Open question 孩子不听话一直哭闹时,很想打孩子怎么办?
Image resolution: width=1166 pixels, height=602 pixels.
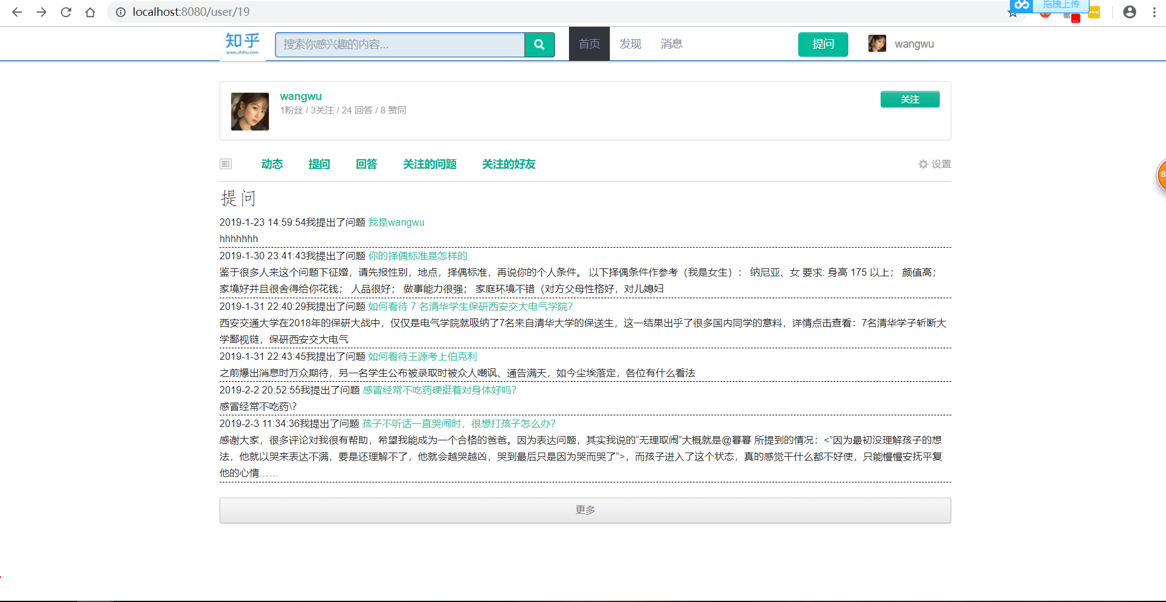[x=459, y=424]
